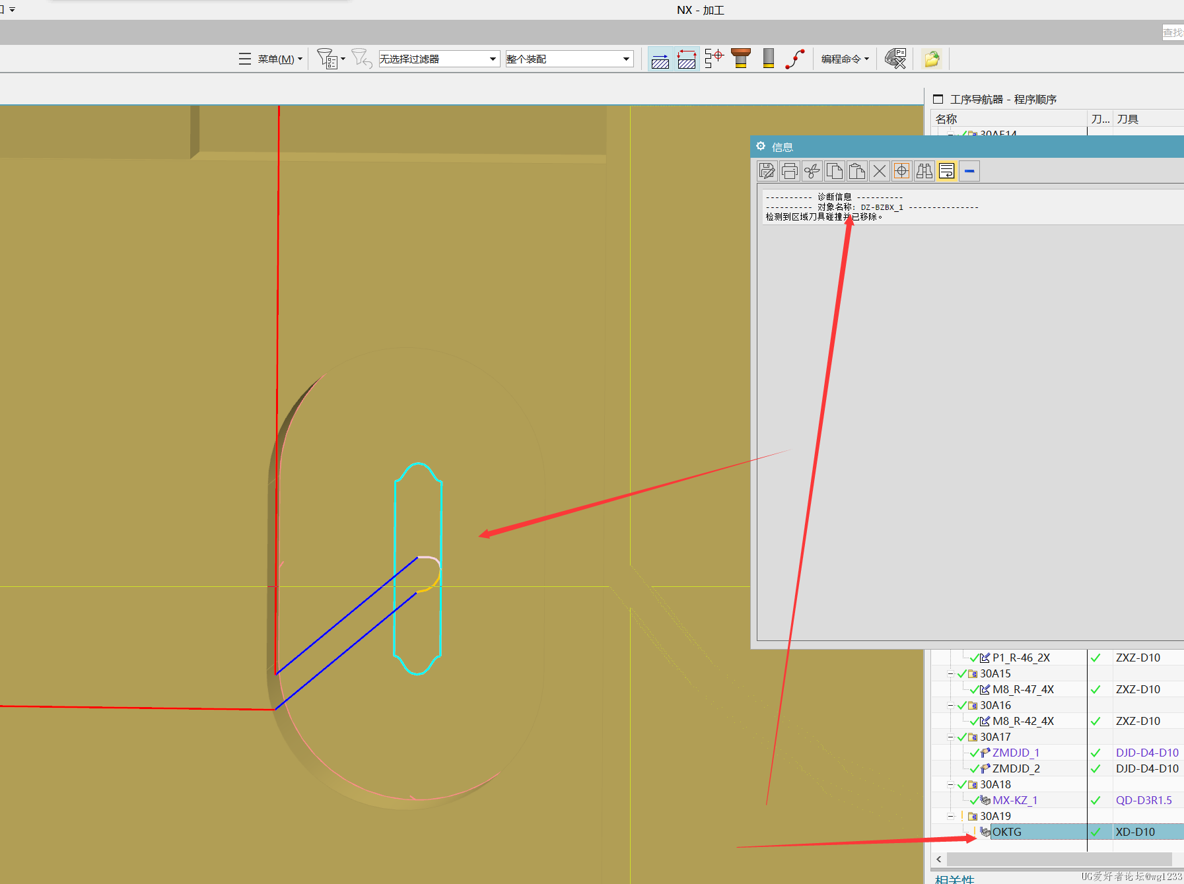Toggle the bidirectional hatch toolbar icon
The image size is (1184, 884).
[x=687, y=59]
